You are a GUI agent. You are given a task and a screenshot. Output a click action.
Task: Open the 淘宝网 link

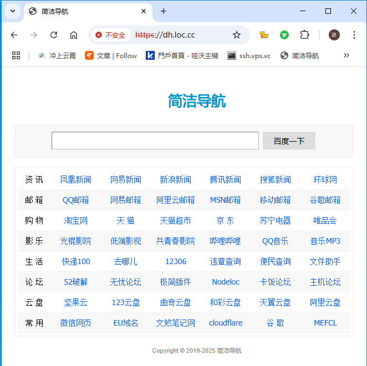(76, 220)
